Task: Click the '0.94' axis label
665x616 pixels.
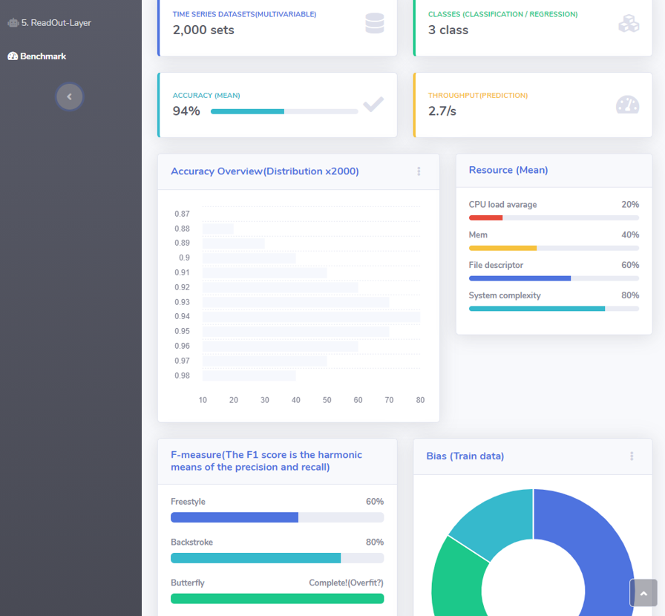Action: tap(182, 316)
